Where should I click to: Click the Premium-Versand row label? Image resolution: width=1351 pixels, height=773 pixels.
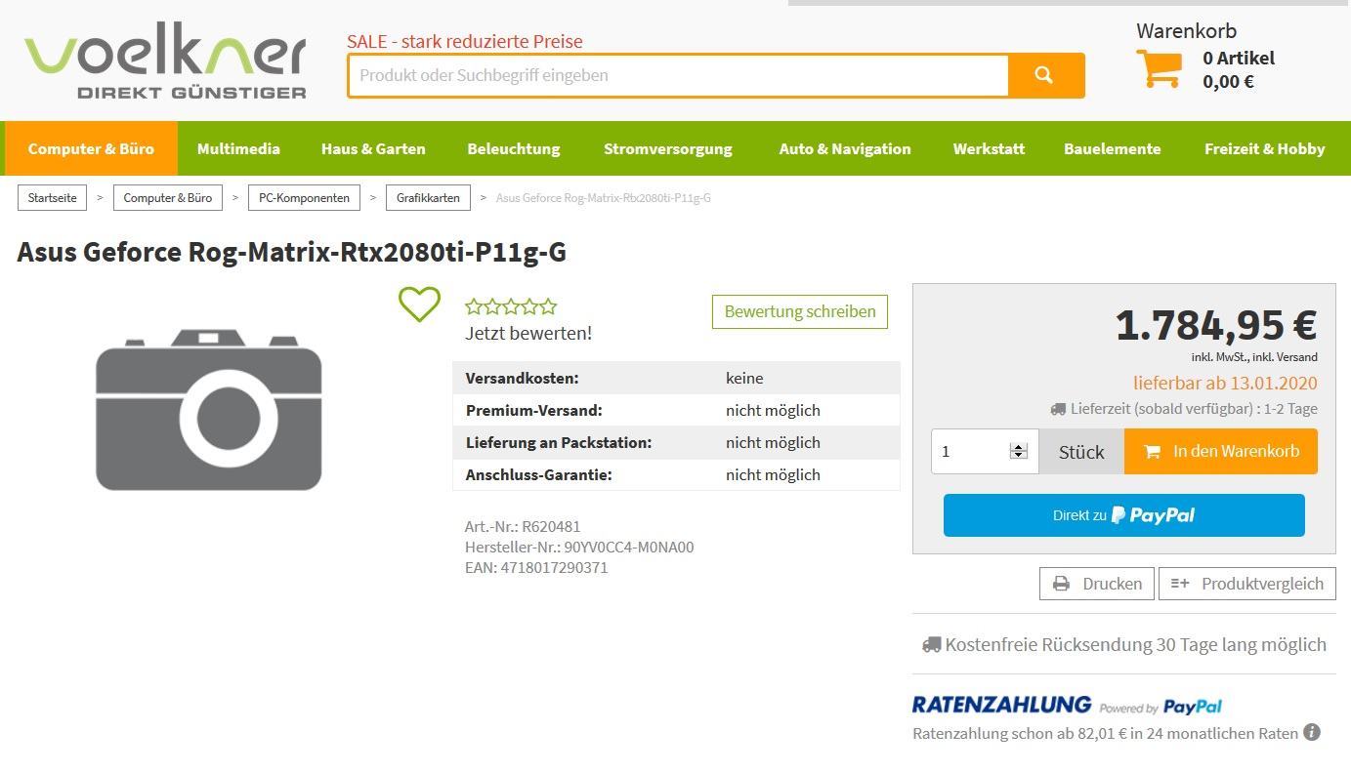(534, 410)
